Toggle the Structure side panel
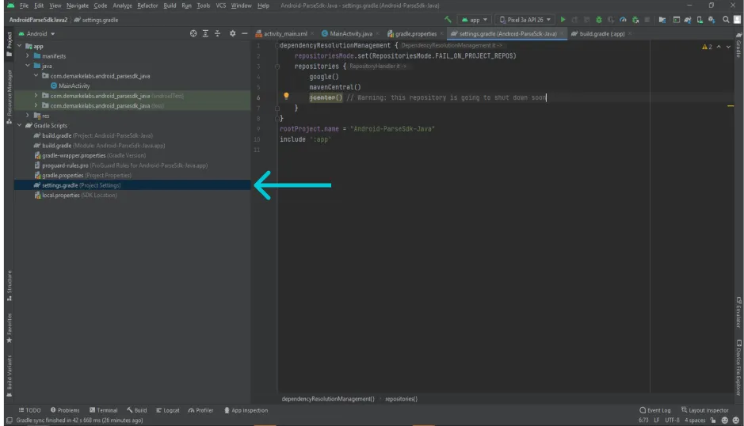This screenshot has width=744, height=426. click(x=9, y=286)
